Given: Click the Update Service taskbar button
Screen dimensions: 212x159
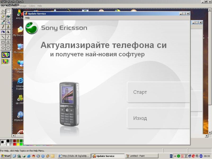Looking at the screenshot, I should [x=108, y=156].
